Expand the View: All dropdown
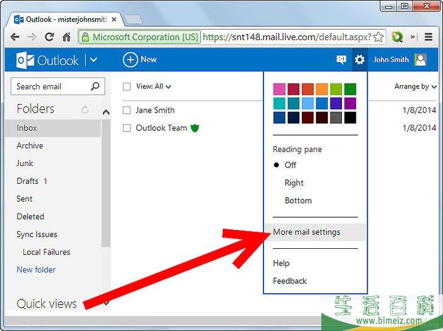The width and height of the screenshot is (443, 331). 153,86
